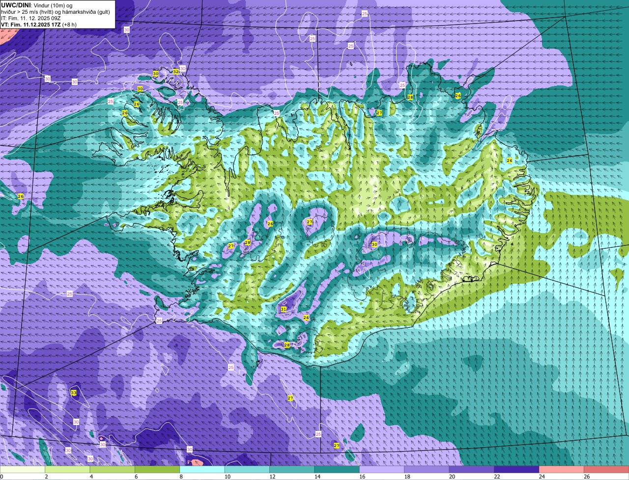Pick the legend swatch between 18 and 20
Screen dimensions: 629x480
[x=427, y=470]
